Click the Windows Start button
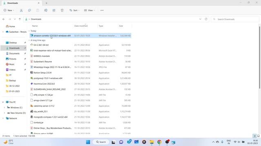The image size is (261, 146). [88, 142]
